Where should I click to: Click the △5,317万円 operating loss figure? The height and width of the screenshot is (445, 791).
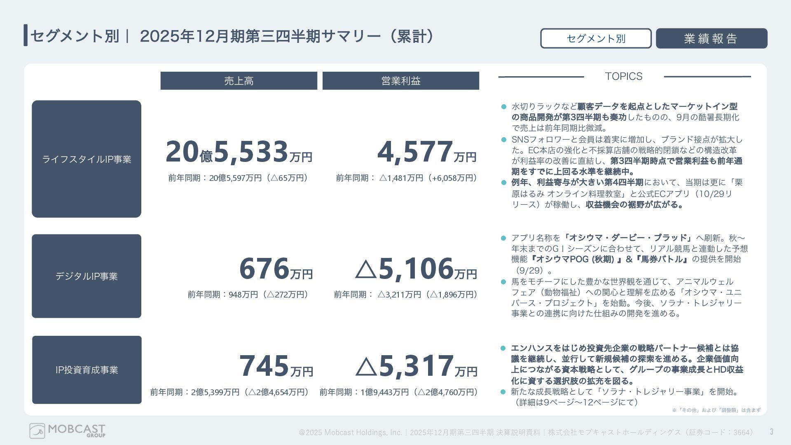pos(416,366)
